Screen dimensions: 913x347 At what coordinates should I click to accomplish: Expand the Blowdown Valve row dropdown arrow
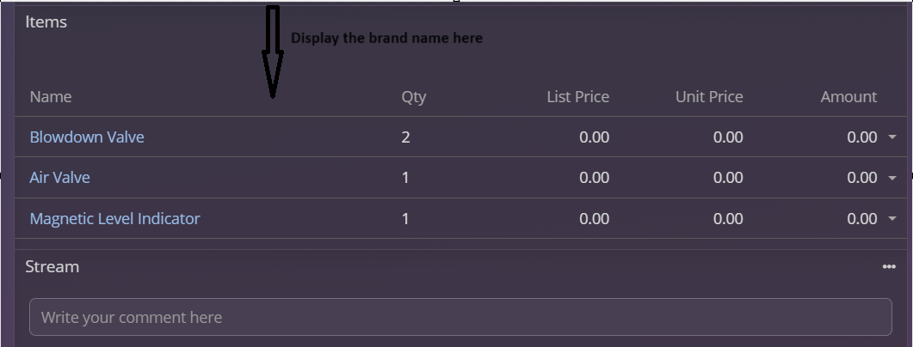click(x=892, y=137)
